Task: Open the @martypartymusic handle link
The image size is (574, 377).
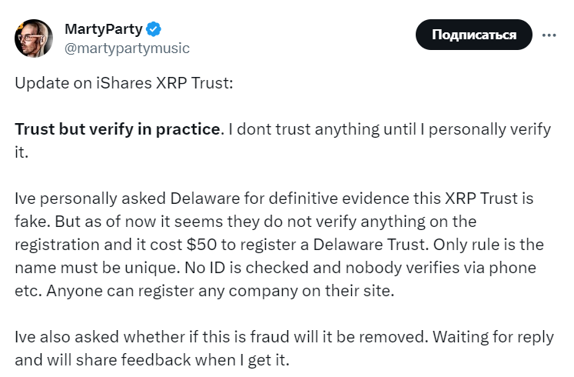Action: (x=127, y=48)
